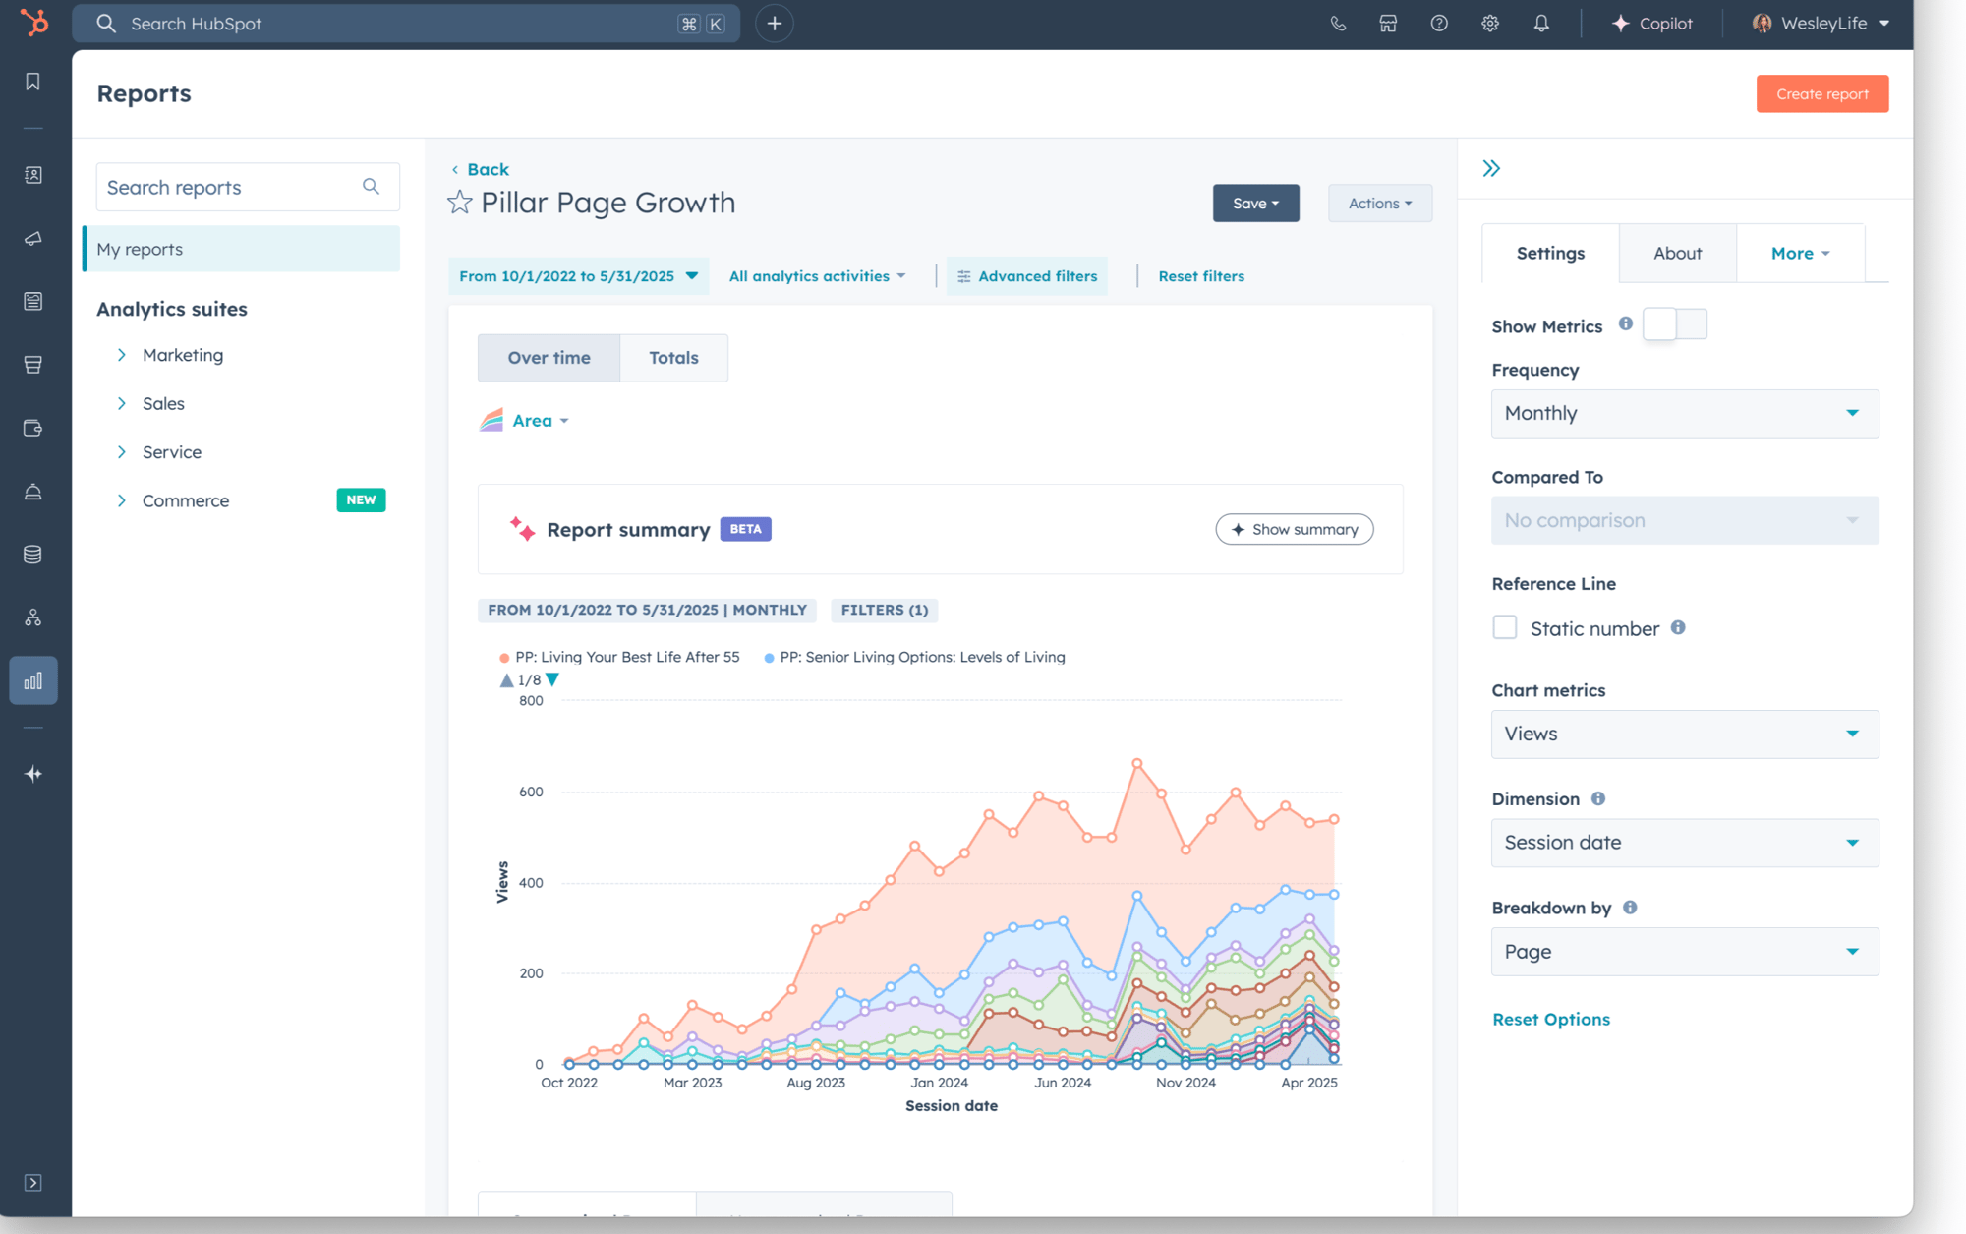
Task: Open Advanced filters
Action: coord(1026,276)
